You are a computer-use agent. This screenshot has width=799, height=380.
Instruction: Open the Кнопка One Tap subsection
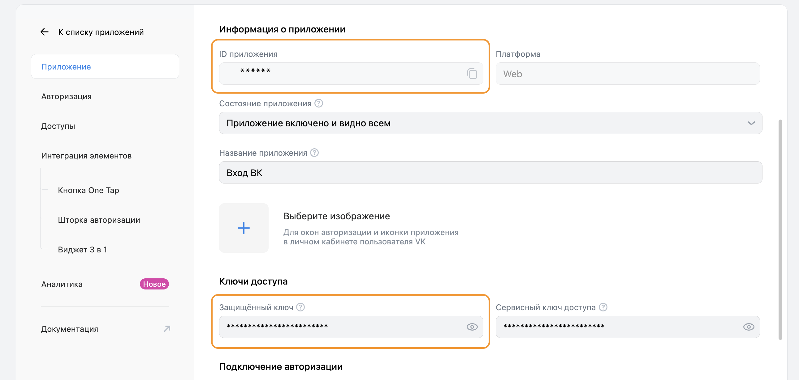click(89, 190)
